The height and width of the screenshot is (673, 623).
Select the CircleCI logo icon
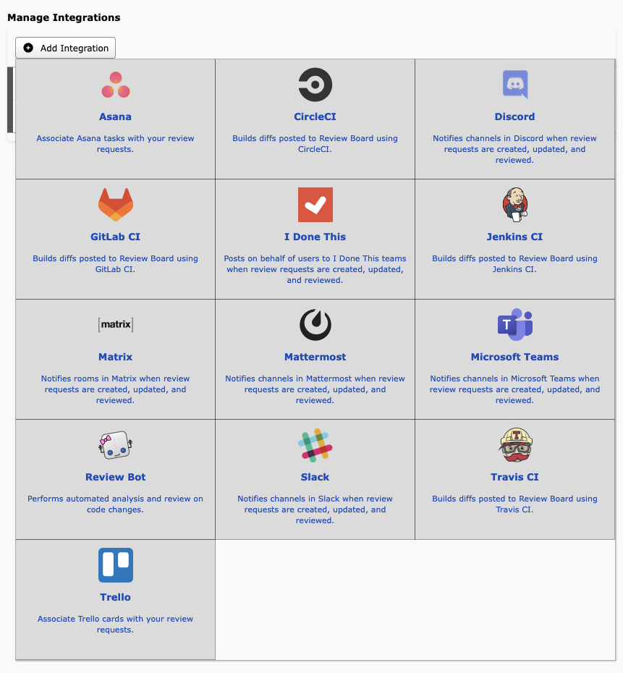coord(315,84)
